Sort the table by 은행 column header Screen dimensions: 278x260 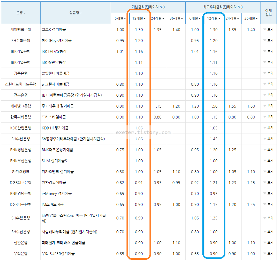[21, 13]
